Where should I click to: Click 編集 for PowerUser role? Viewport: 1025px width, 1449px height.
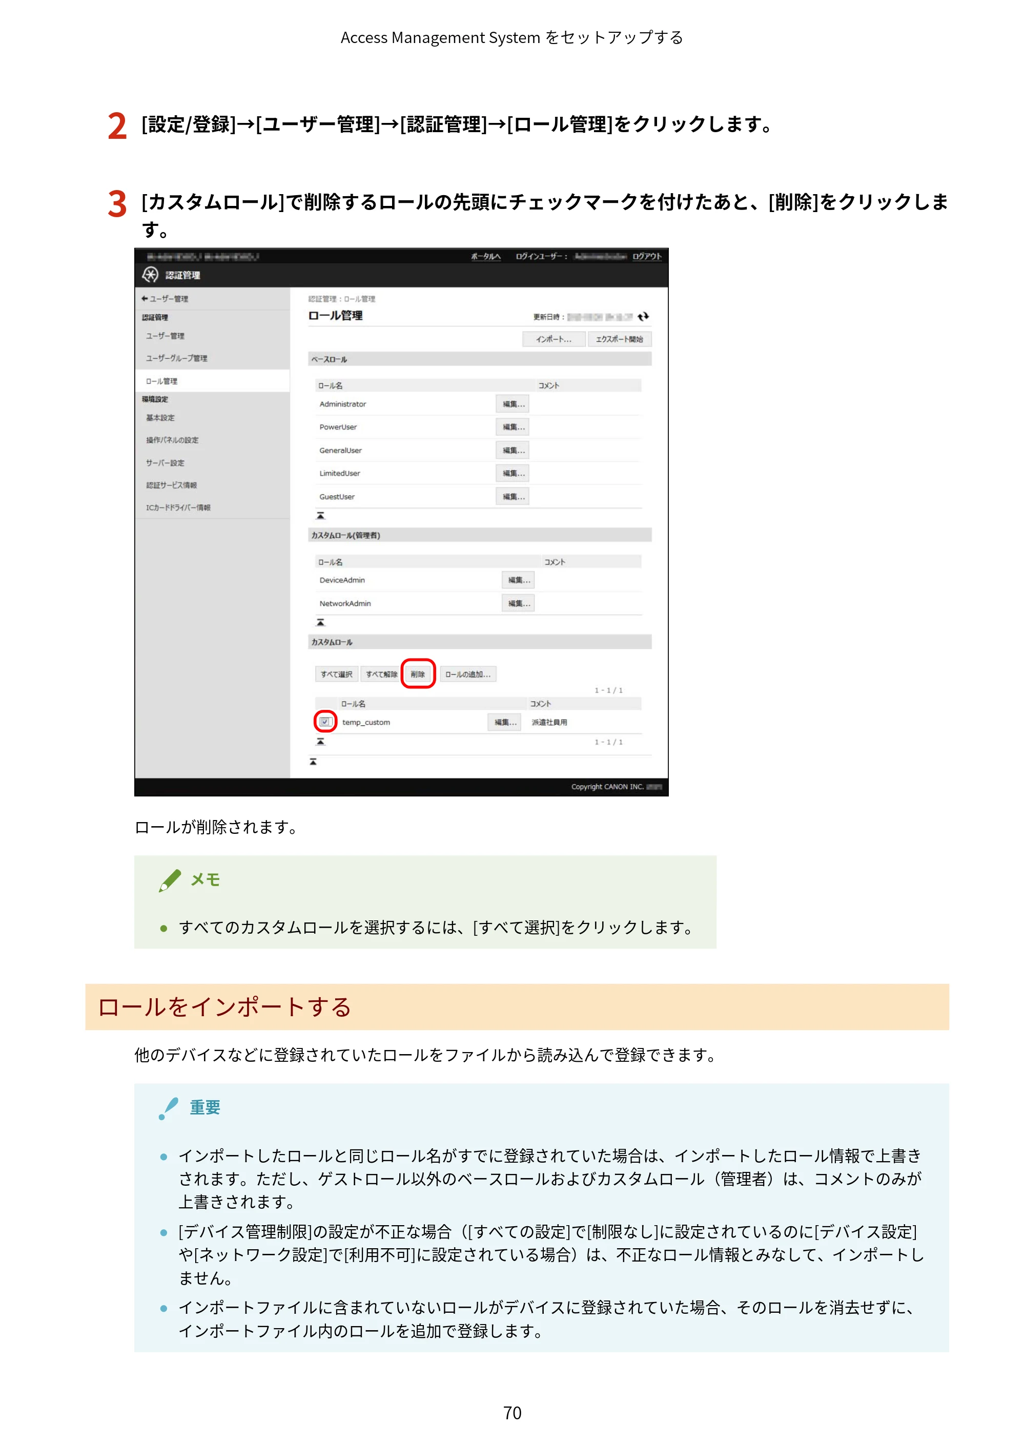(513, 427)
